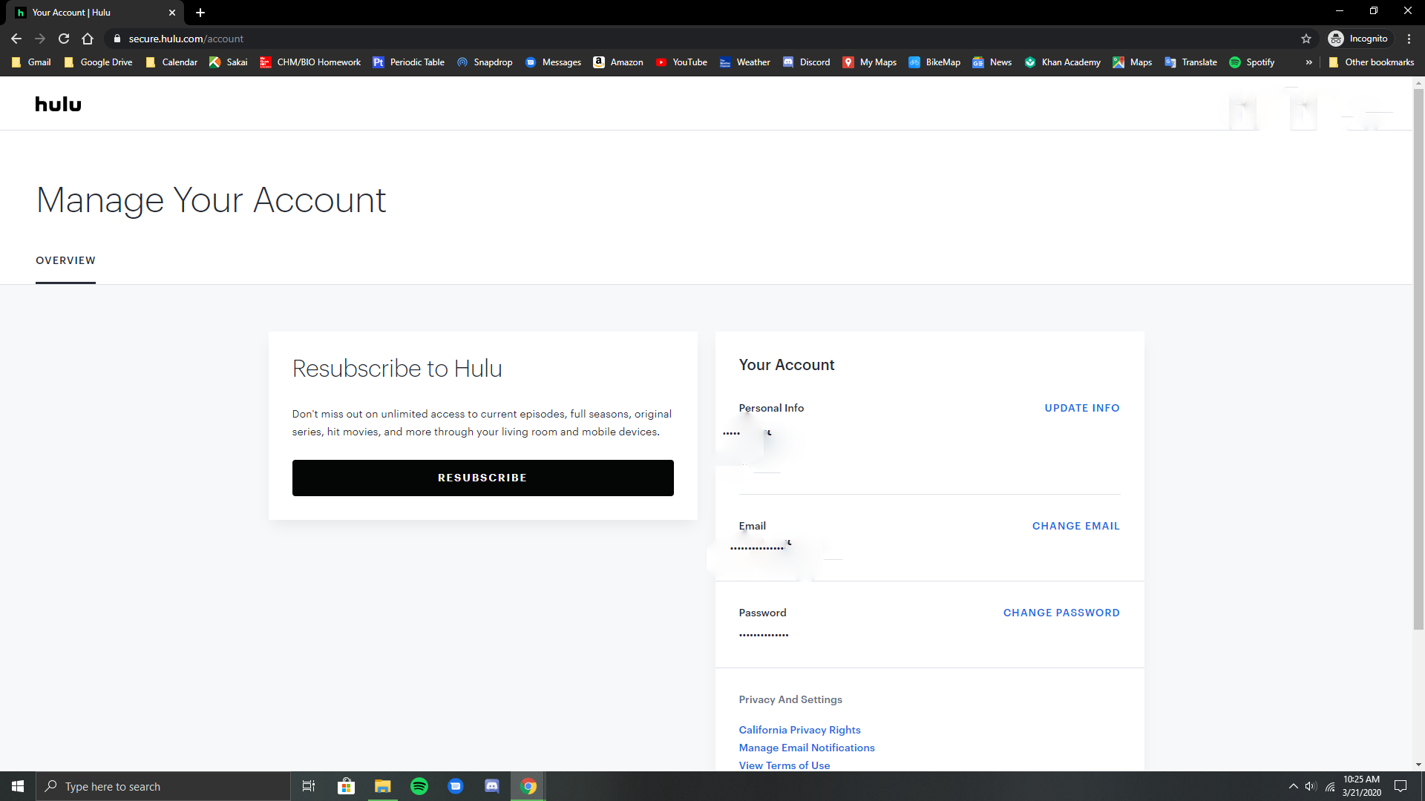The image size is (1425, 801).
Task: Open a new browser tab
Action: click(200, 13)
